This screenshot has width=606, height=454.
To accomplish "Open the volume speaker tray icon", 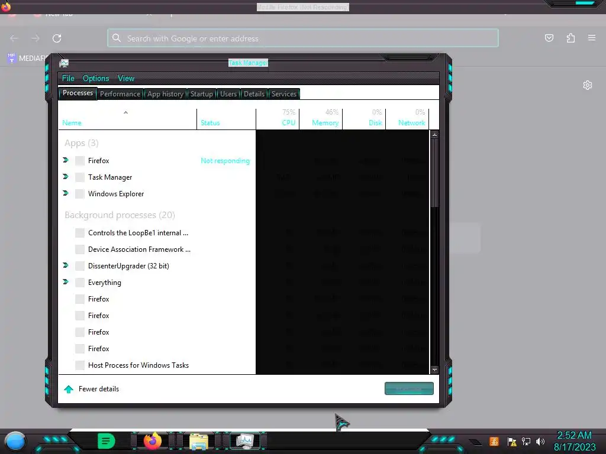I will pyautogui.click(x=540, y=441).
